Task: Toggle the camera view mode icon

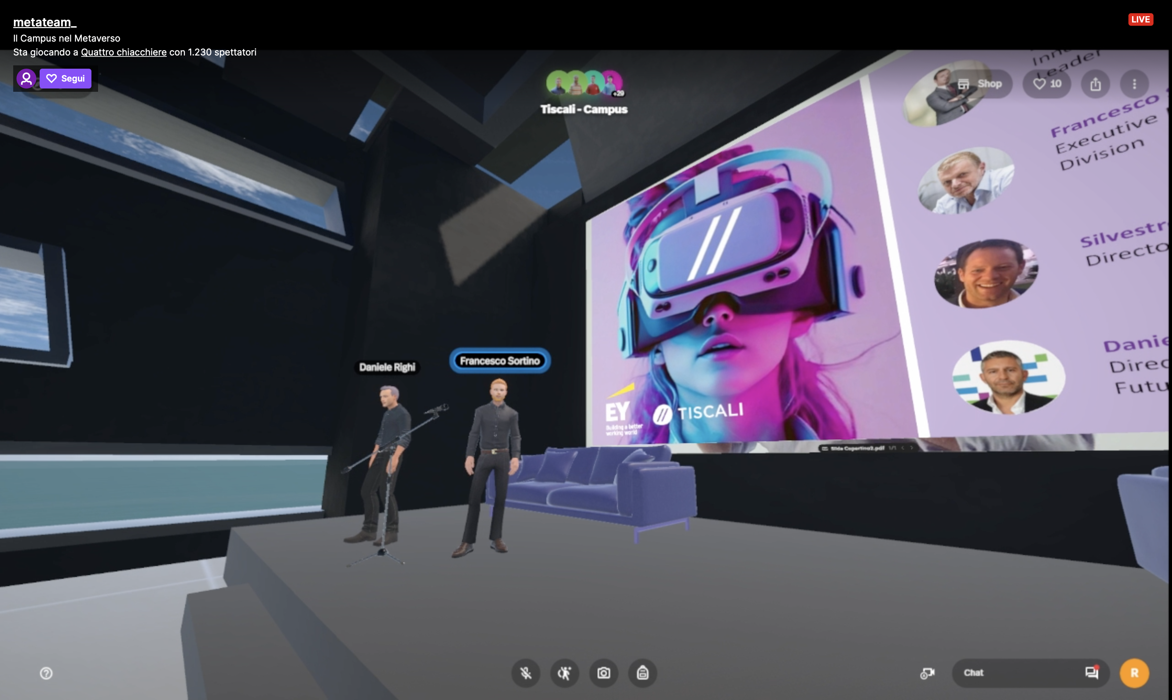Action: 927,673
